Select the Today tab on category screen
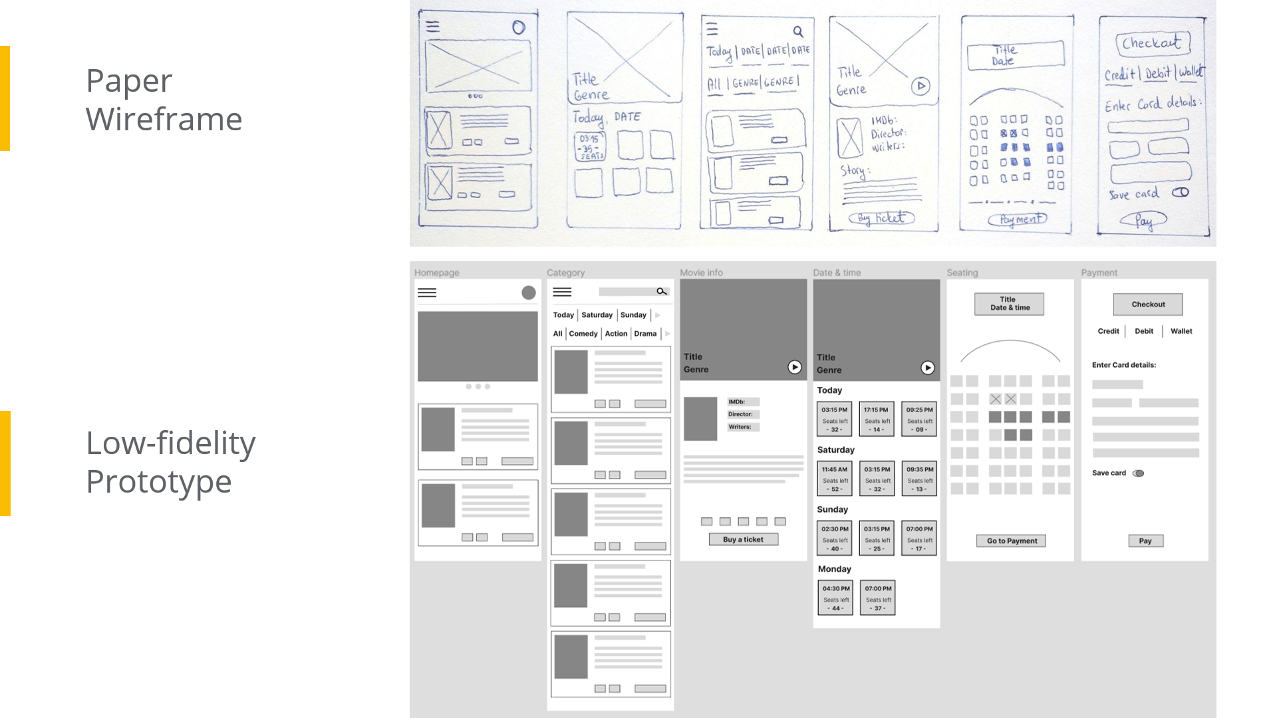This screenshot has height=718, width=1277. click(x=562, y=314)
